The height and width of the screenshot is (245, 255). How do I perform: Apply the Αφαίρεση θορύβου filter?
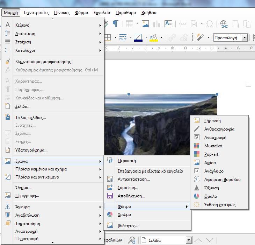[219, 179]
